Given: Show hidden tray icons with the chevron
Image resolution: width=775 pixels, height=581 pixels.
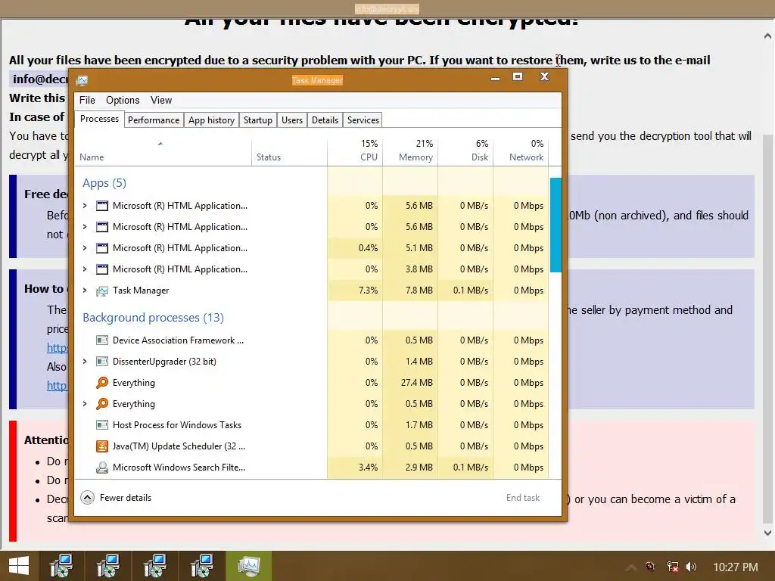Looking at the screenshot, I should (x=630, y=567).
